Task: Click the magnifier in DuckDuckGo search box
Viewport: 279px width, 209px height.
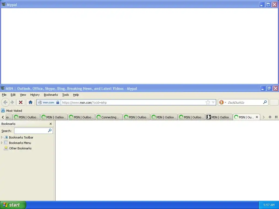Action: (265, 102)
